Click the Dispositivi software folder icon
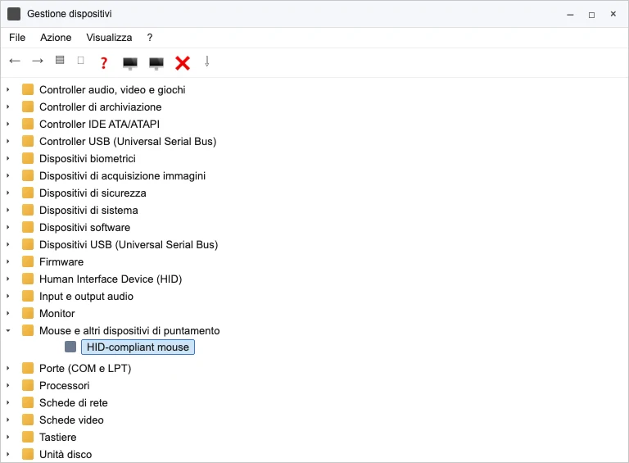This screenshot has height=463, width=629. point(28,227)
